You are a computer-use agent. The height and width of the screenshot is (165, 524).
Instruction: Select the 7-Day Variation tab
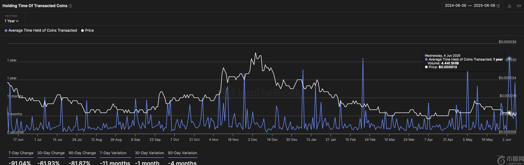point(113,153)
